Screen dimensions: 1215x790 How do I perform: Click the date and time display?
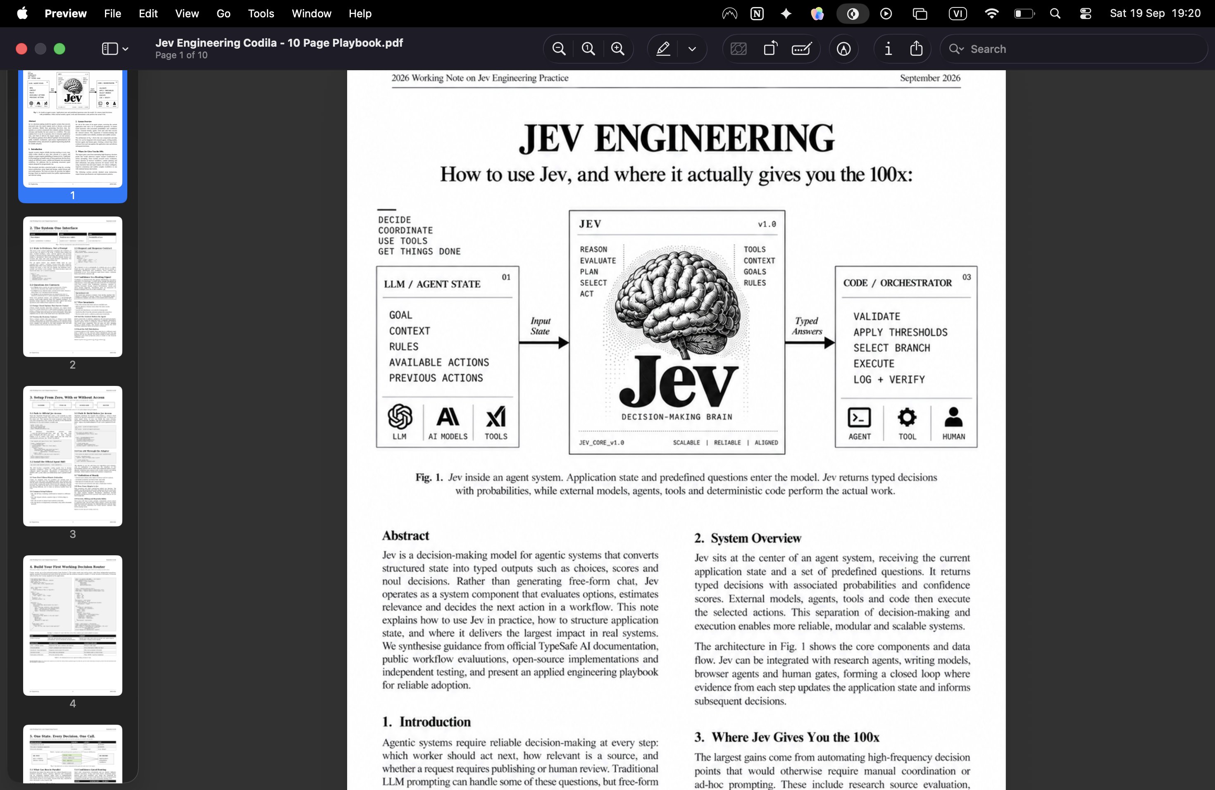[1155, 13]
